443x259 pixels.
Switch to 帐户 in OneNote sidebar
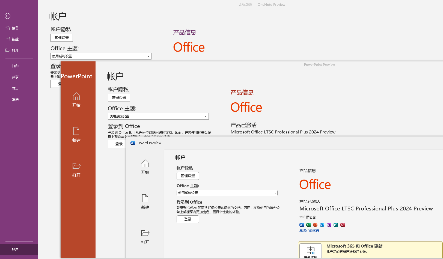[x=15, y=249]
